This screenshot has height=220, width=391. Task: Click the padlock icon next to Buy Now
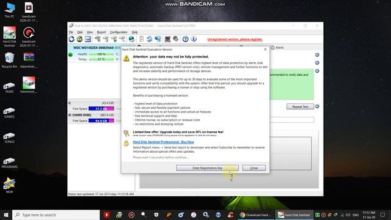pyautogui.click(x=126, y=143)
